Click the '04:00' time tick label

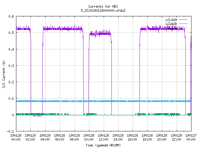pyautogui.click(x=45, y=139)
